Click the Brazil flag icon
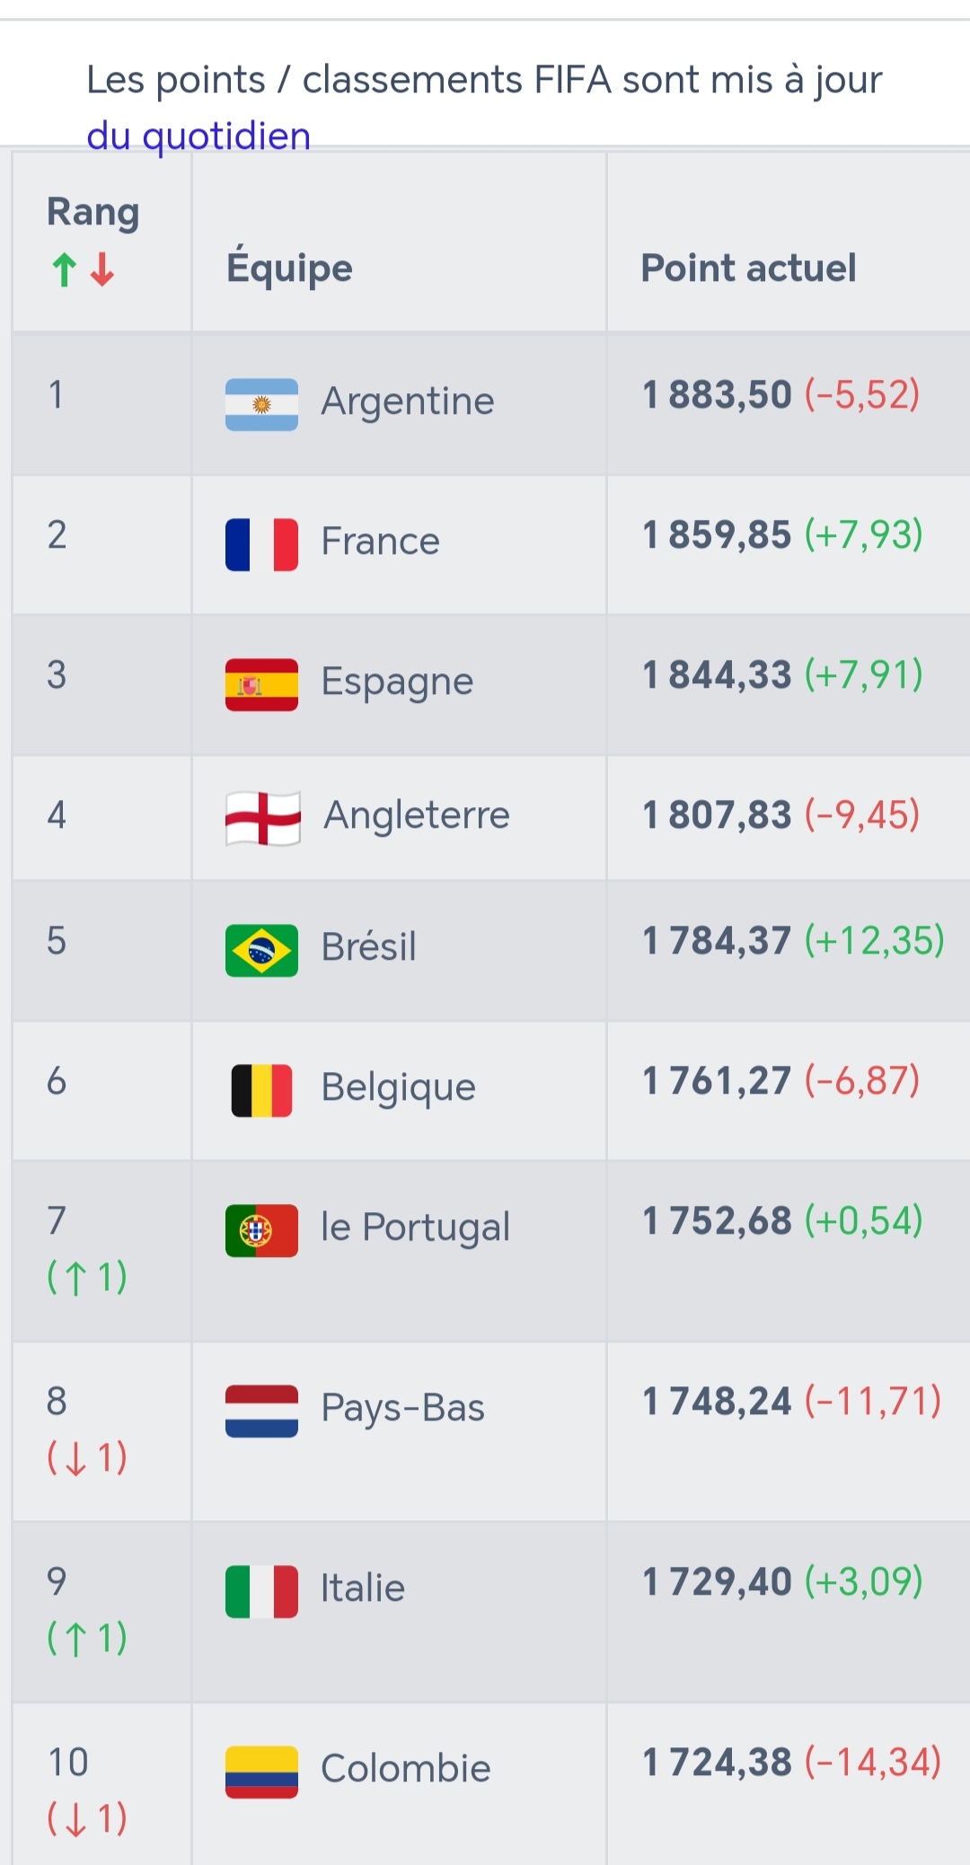Screen dimensions: 970x1865 [x=261, y=950]
